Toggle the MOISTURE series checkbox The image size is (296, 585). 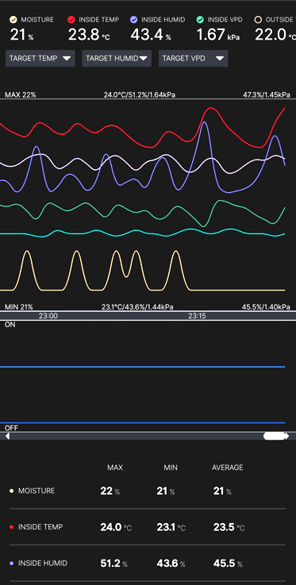(13, 19)
